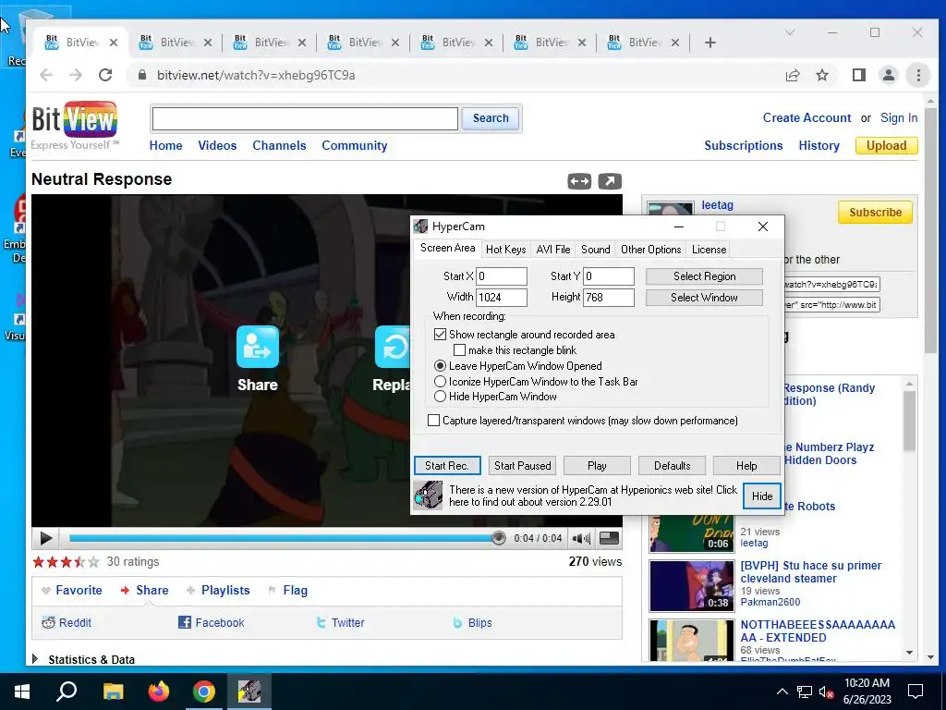This screenshot has width=946, height=710.
Task: Click the Start Paused button
Action: click(523, 466)
